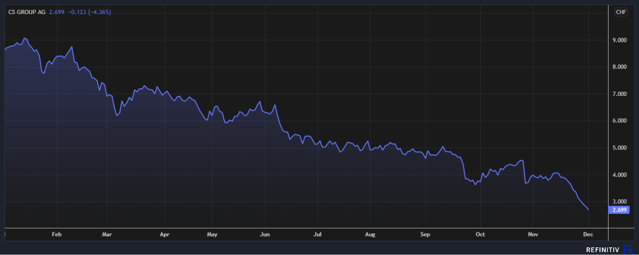The image size is (639, 255).
Task: Click the 4.000 price axis label
Action: click(x=619, y=175)
